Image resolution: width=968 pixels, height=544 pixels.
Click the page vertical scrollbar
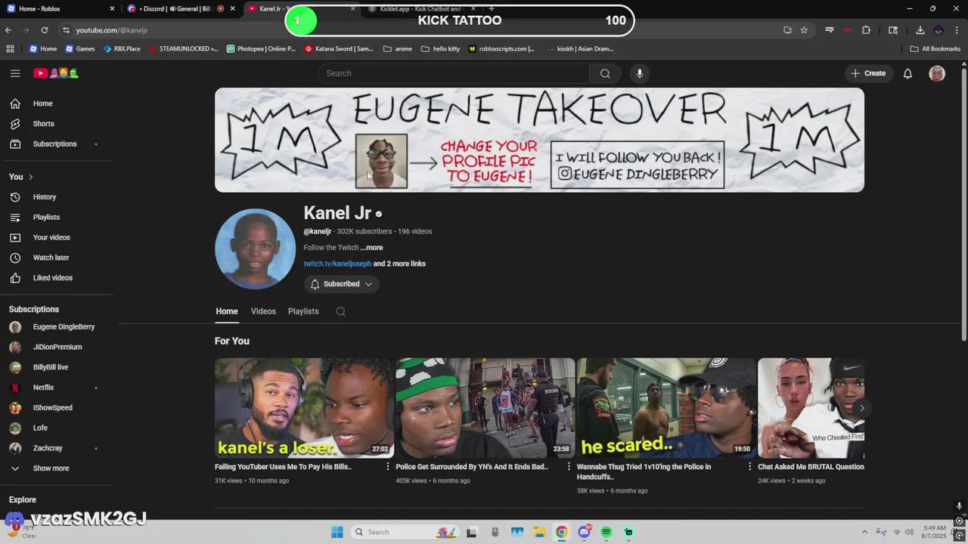[x=963, y=204]
